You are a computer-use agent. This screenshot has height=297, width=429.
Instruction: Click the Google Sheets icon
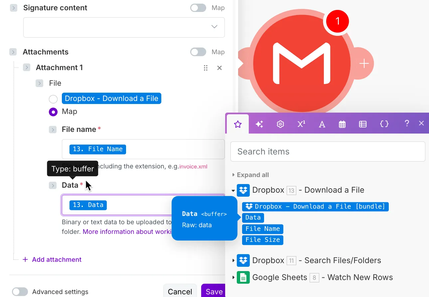243,277
